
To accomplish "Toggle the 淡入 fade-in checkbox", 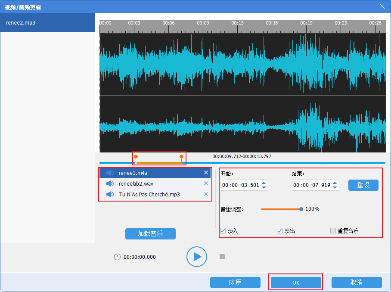I will (x=223, y=231).
